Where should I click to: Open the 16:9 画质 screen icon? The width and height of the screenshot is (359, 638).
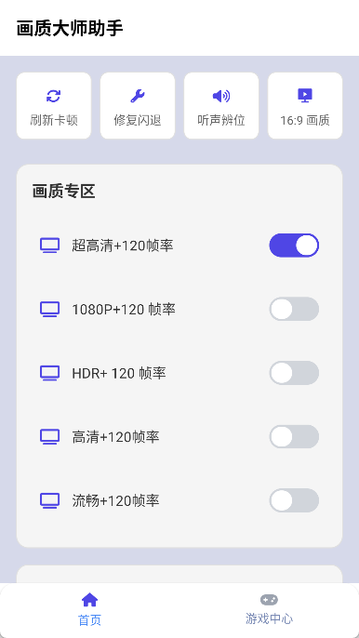coord(305,96)
